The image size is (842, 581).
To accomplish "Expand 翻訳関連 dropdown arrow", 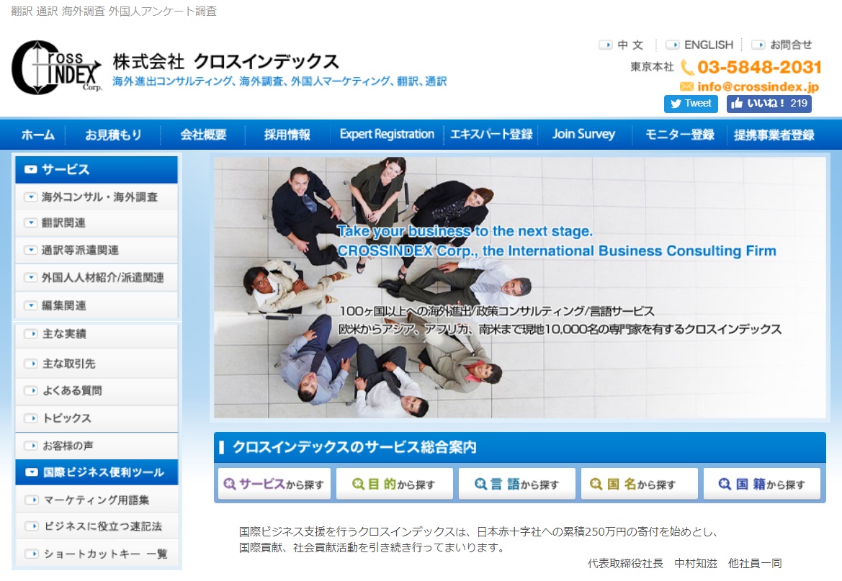I will click(30, 222).
